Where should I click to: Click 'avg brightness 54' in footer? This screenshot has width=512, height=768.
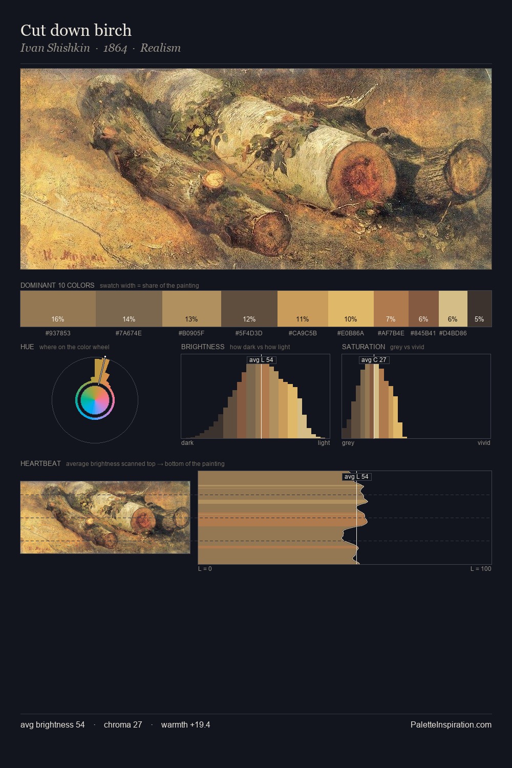(x=53, y=724)
